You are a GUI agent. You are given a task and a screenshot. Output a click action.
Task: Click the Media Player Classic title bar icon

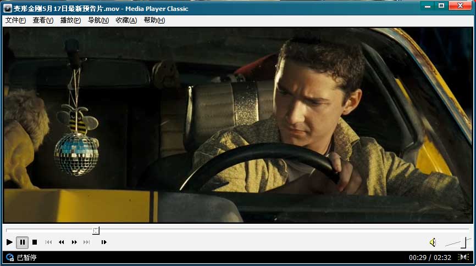tap(8, 8)
